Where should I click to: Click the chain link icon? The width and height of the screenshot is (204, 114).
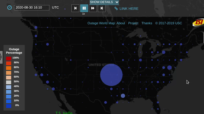coord(116,9)
